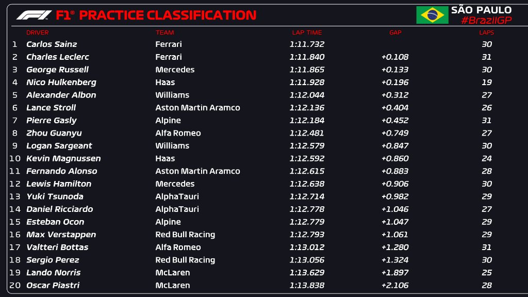Viewport: 528px width, 297px height.
Task: Click George Russell's lap time 1:11.865
Action: pos(307,70)
